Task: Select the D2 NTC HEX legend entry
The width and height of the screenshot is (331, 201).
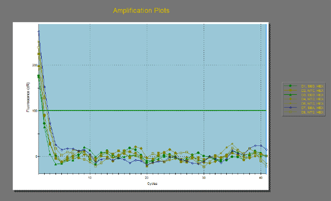Action: [304, 91]
